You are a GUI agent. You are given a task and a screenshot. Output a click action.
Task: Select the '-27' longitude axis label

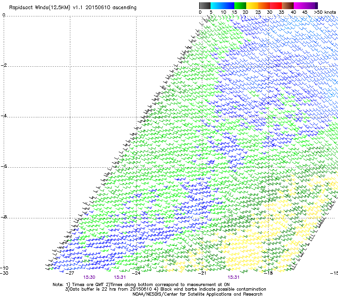70,273
